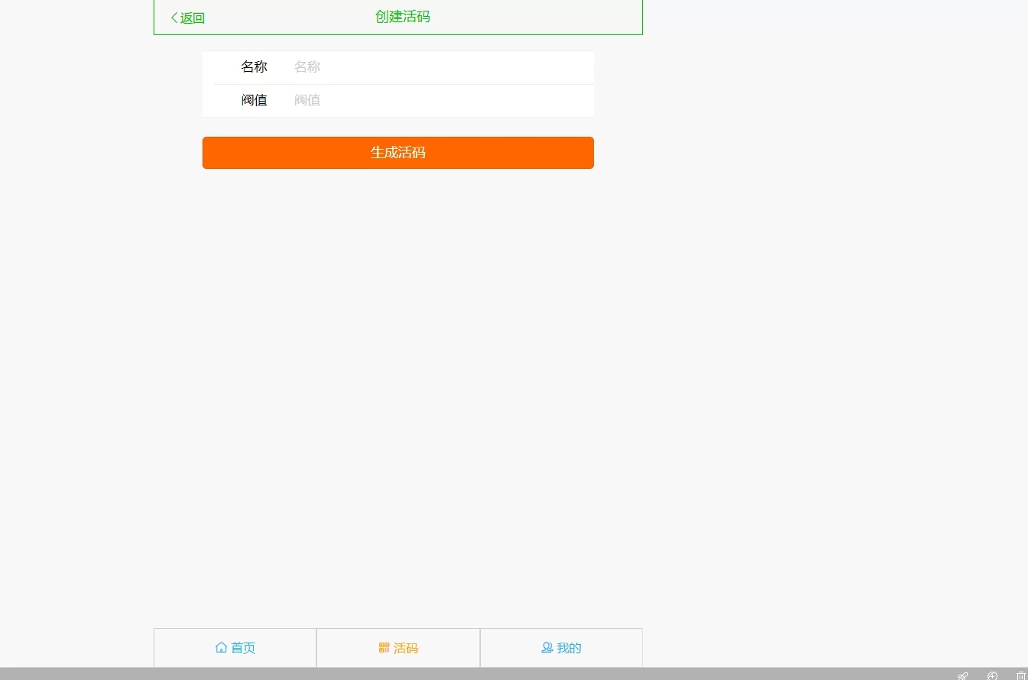Viewport: 1028px width, 680px height.
Task: Click the rocket icon in status bar
Action: coord(962,675)
